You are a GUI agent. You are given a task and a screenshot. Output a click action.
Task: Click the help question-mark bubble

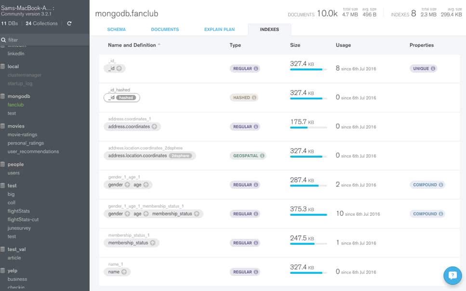452,275
